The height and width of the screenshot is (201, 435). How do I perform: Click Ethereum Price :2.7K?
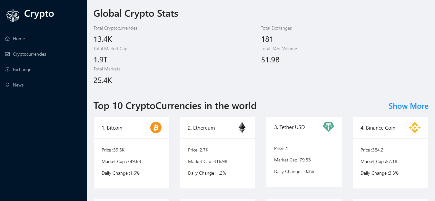point(198,150)
